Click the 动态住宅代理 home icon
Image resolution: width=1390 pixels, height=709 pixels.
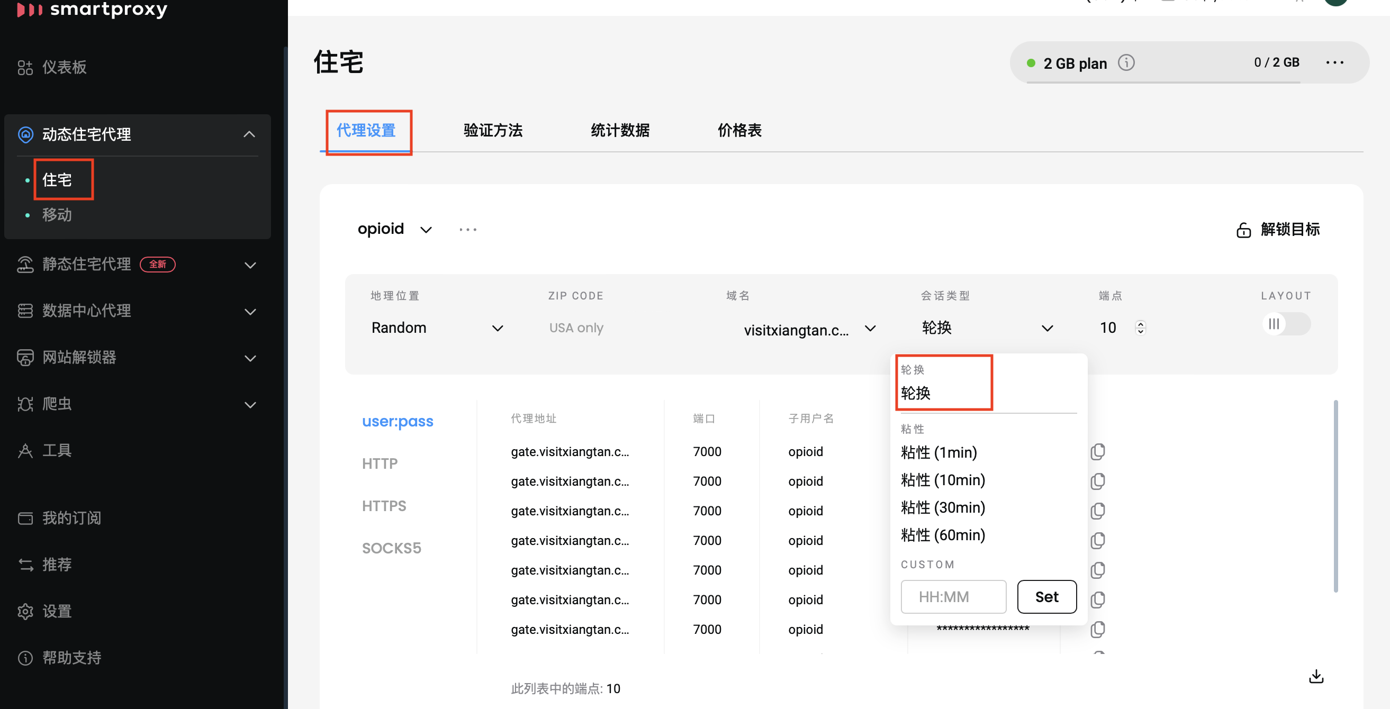click(25, 134)
